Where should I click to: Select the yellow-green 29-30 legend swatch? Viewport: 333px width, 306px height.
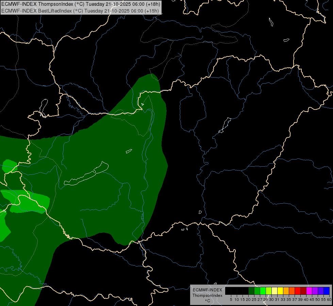tap(269, 291)
